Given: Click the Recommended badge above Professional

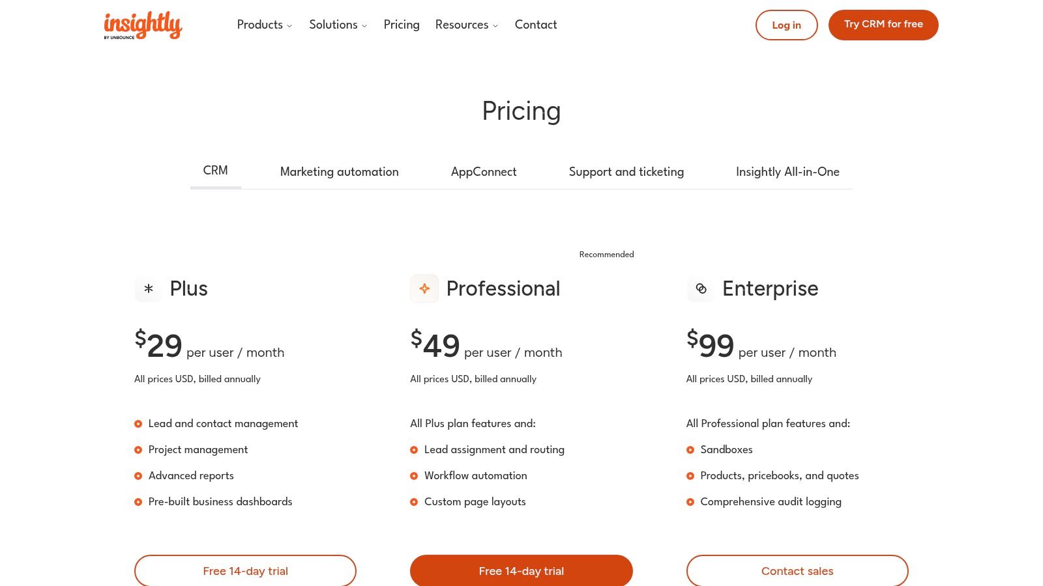Looking at the screenshot, I should coord(606,255).
